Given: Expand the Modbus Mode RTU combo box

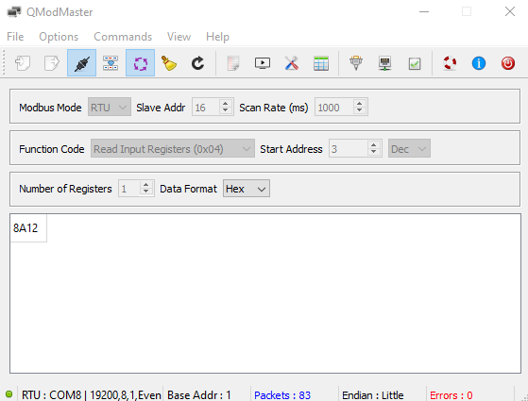Looking at the screenshot, I should (110, 107).
